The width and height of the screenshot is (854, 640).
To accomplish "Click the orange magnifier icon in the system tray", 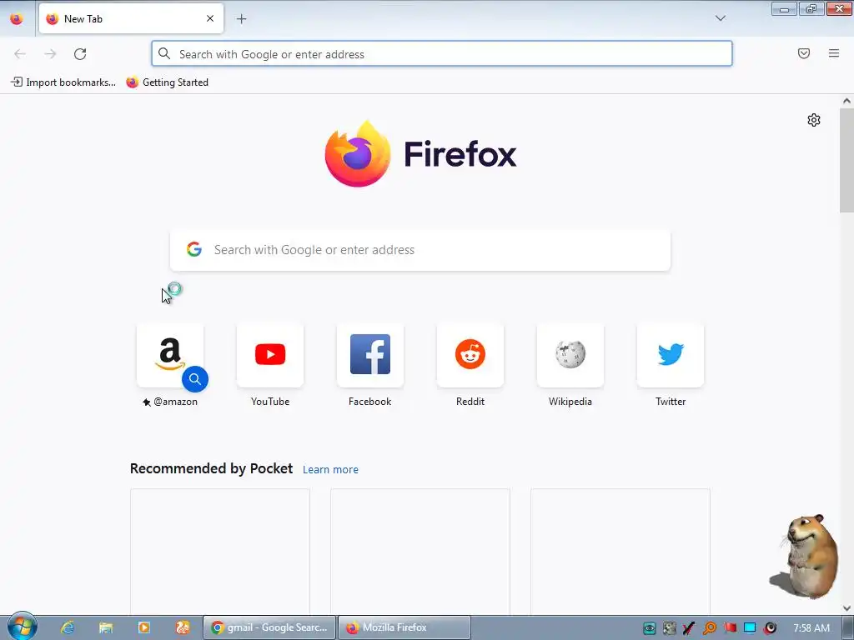I will click(x=710, y=628).
